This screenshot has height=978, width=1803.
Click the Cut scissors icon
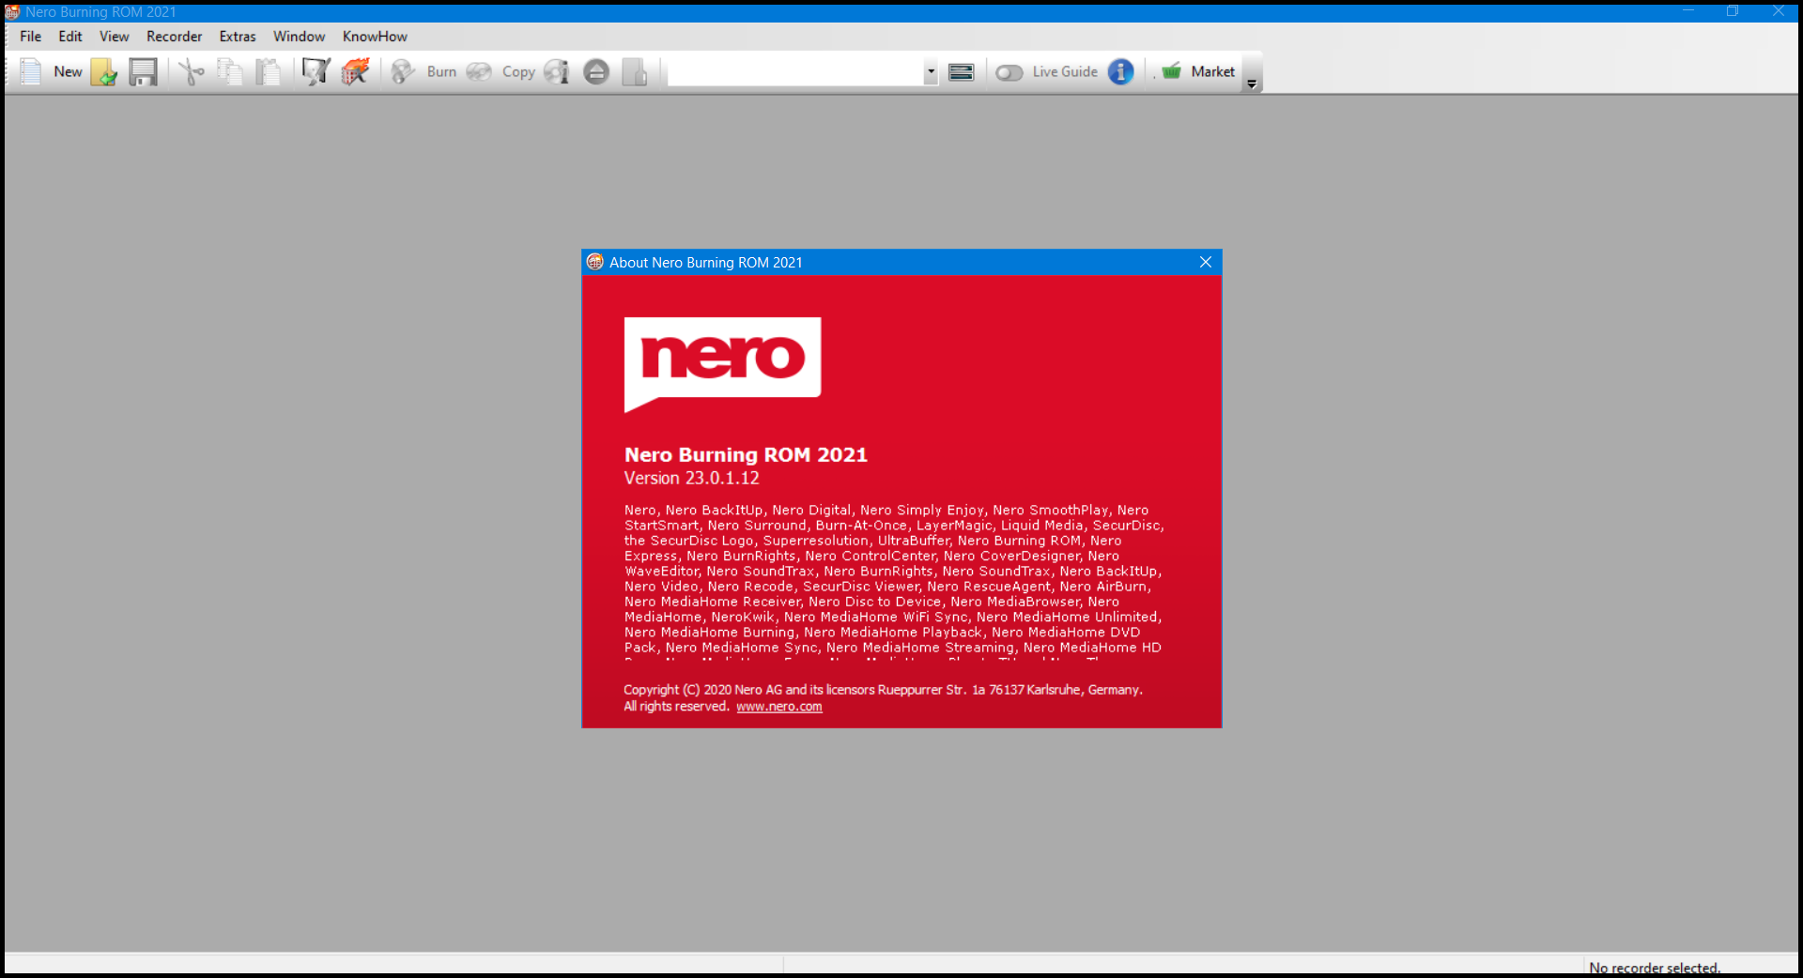point(192,71)
